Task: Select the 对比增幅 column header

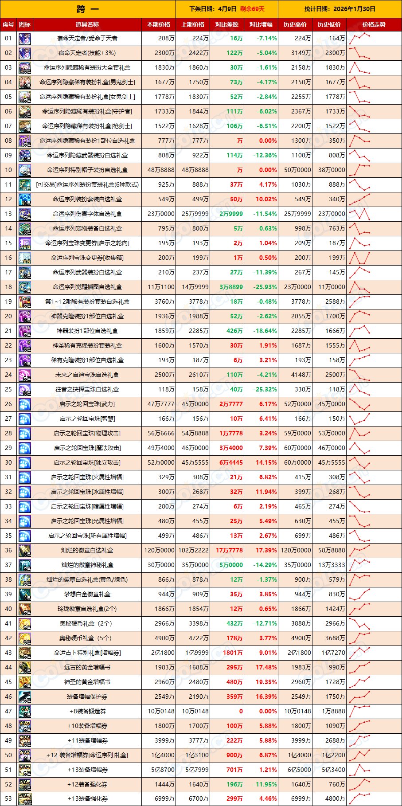Action: (261, 25)
